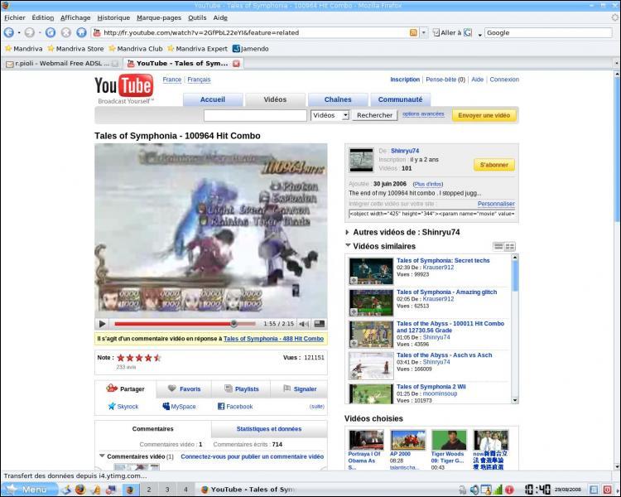The width and height of the screenshot is (621, 497).
Task: Click the red alert tray icon
Action: (509, 490)
